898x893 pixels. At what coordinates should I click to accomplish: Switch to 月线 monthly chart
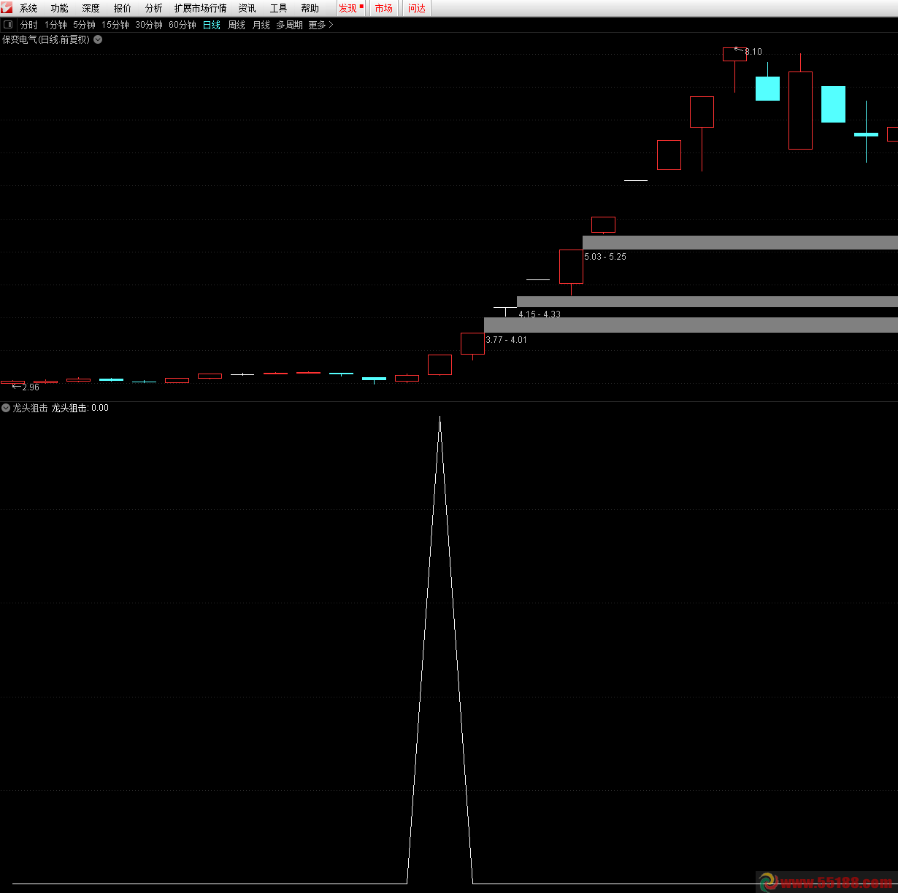tap(261, 25)
